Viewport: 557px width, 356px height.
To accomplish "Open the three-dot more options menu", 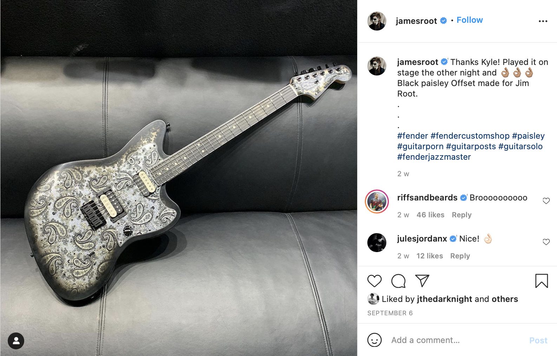I will (x=543, y=21).
